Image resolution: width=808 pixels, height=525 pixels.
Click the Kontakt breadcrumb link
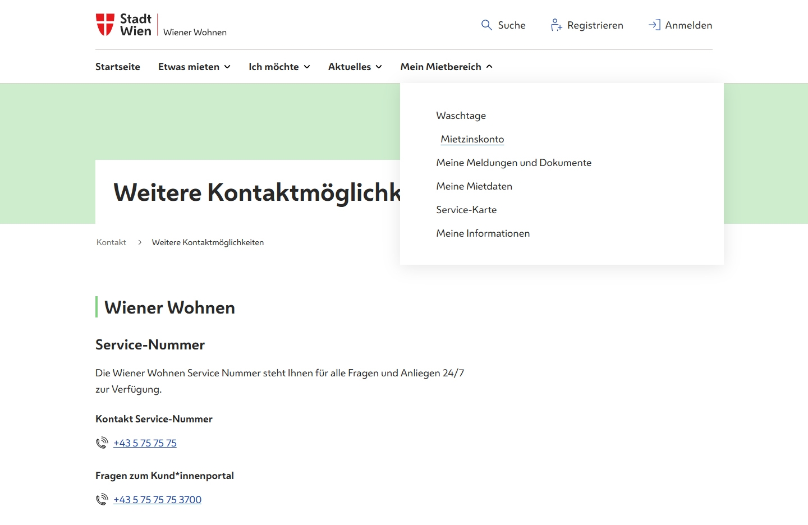coord(111,242)
